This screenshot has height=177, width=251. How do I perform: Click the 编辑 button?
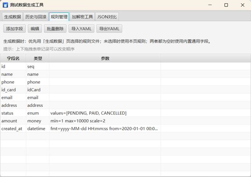tap(35, 29)
